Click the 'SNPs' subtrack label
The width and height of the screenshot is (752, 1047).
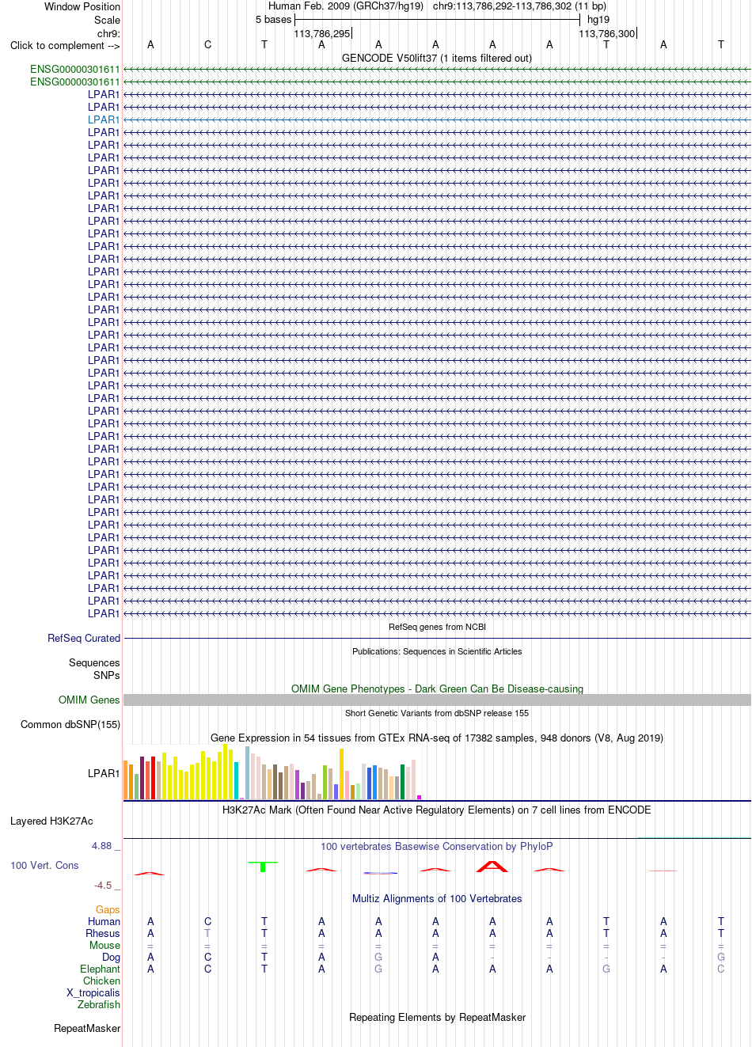point(107,675)
